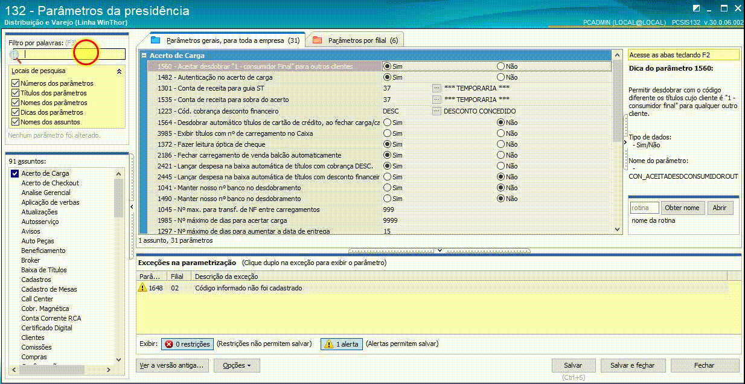Click Salvar e fechar button
The height and width of the screenshot is (384, 745).
[x=633, y=365]
